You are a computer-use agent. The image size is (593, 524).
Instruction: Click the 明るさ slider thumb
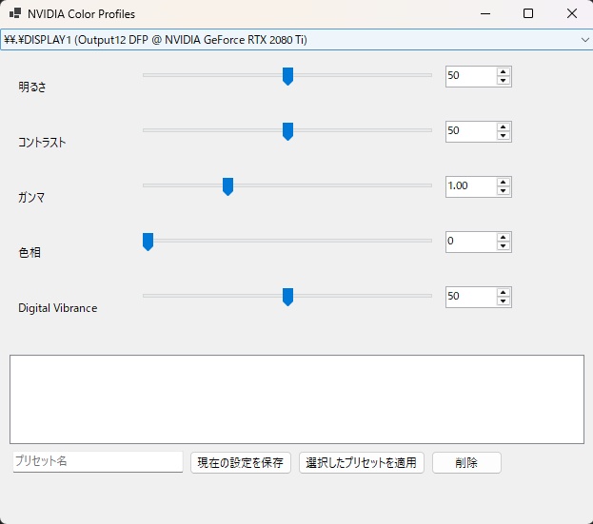[287, 76]
